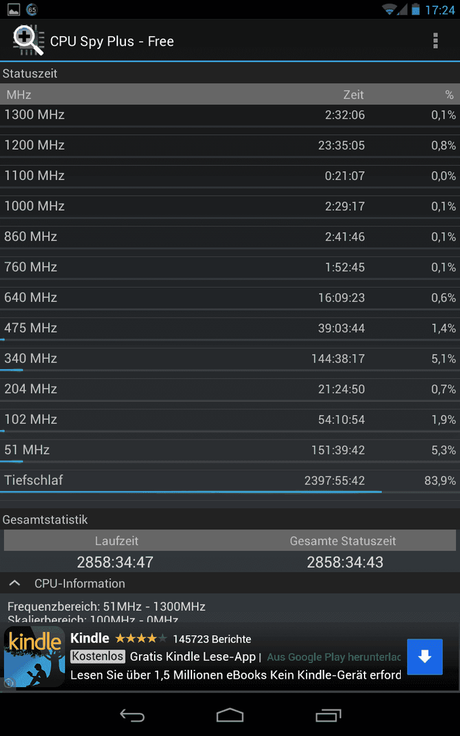460x736 pixels.
Task: Tap the battery icon in status bar
Action: pos(416,10)
